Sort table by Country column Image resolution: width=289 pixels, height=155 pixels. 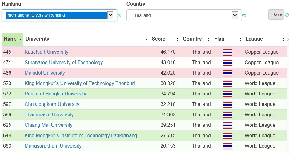(196, 39)
